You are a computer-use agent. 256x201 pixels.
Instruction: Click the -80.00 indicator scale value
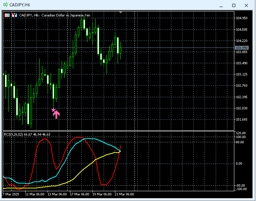[x=241, y=186]
